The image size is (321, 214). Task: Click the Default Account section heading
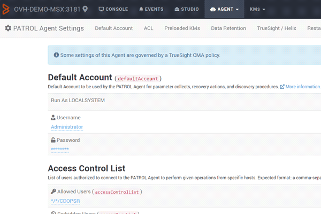[80, 78]
